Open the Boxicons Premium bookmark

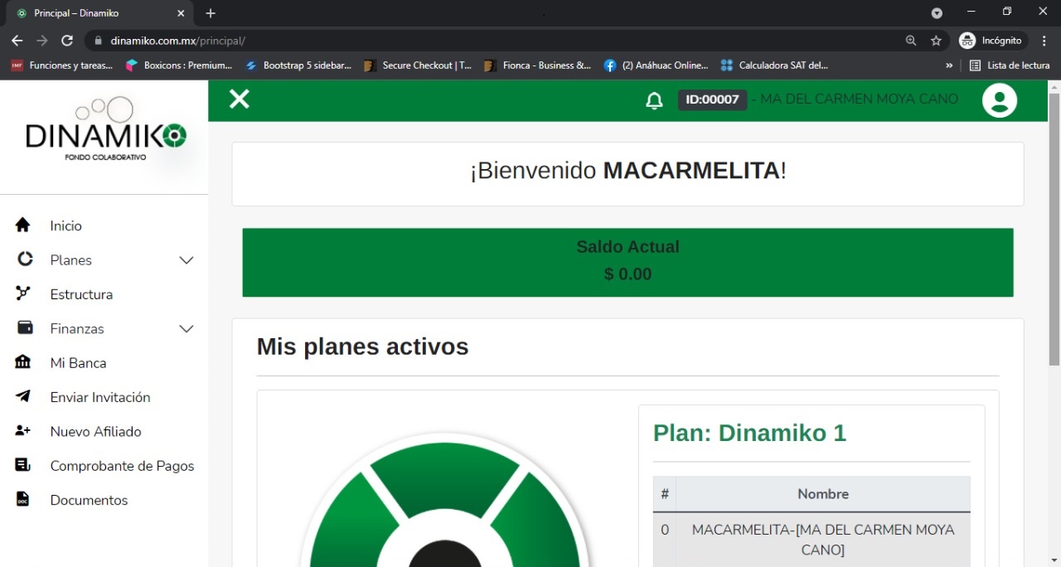tap(179, 65)
